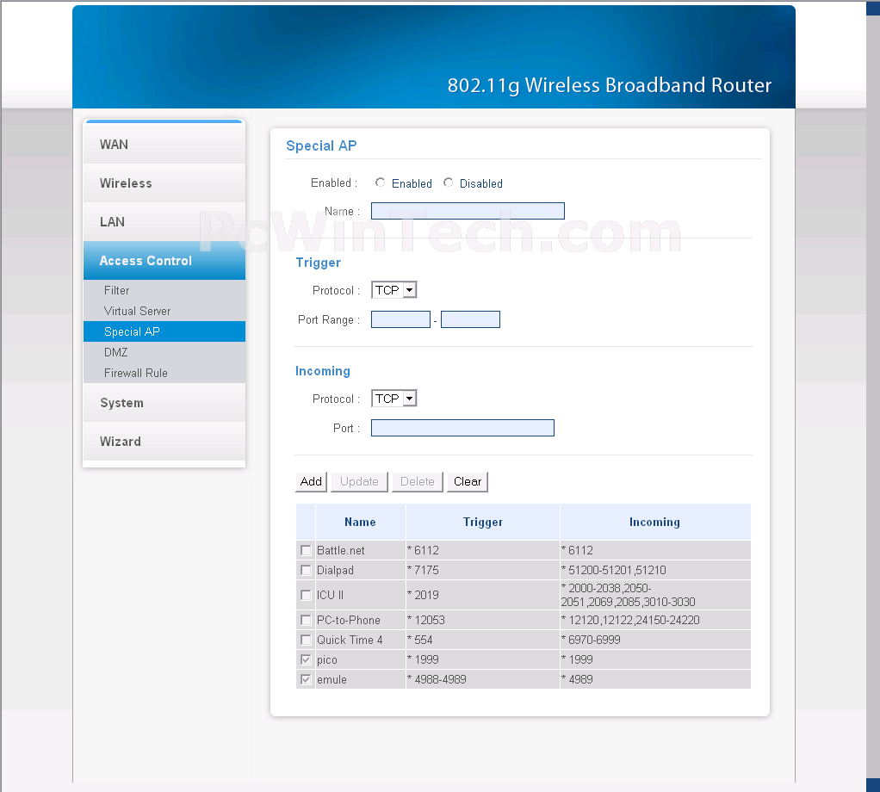Click the PC-to-Phone entry name
The image size is (880, 792).
349,620
